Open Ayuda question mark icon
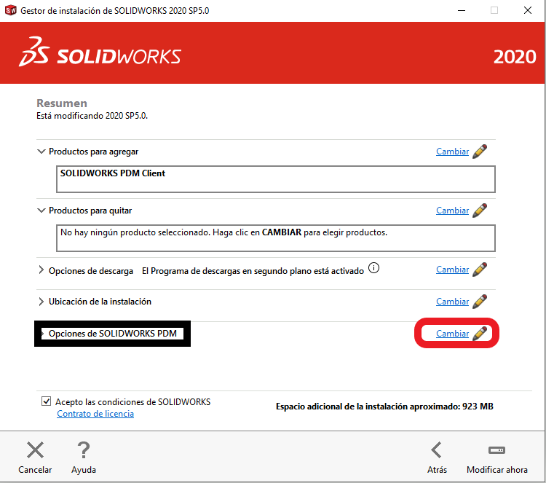546x483 pixels. tap(84, 450)
